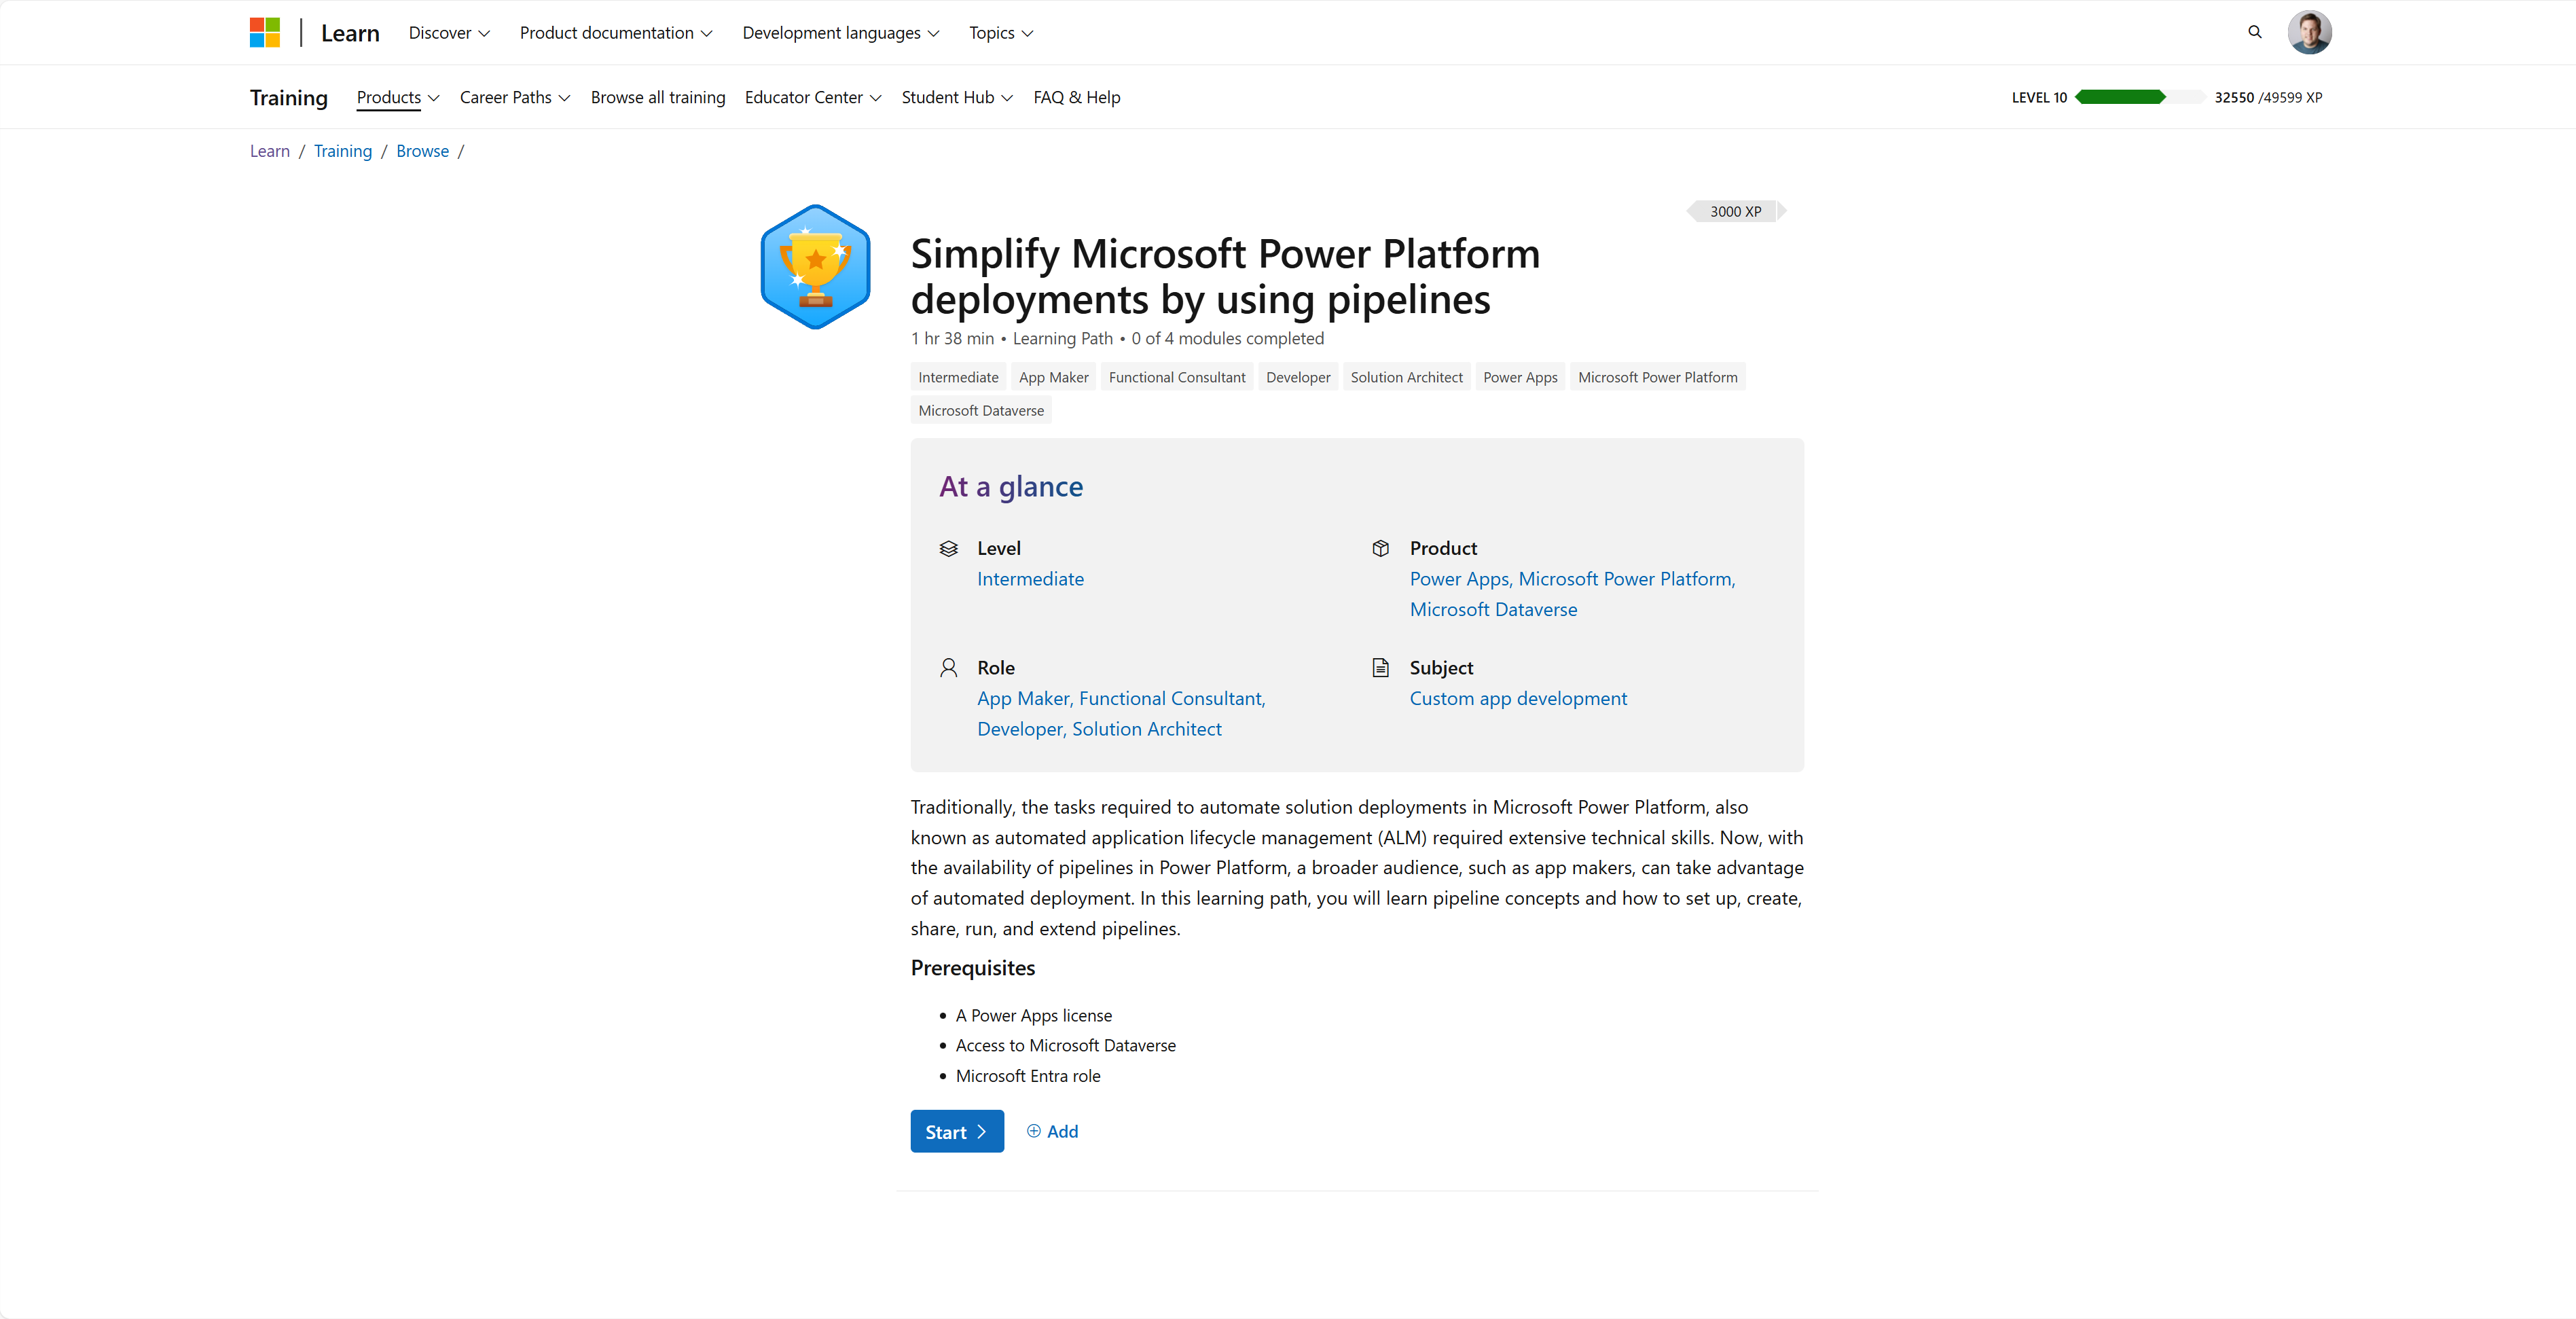Expand Product documentation dropdown
2576x1319 pixels.
(x=616, y=33)
